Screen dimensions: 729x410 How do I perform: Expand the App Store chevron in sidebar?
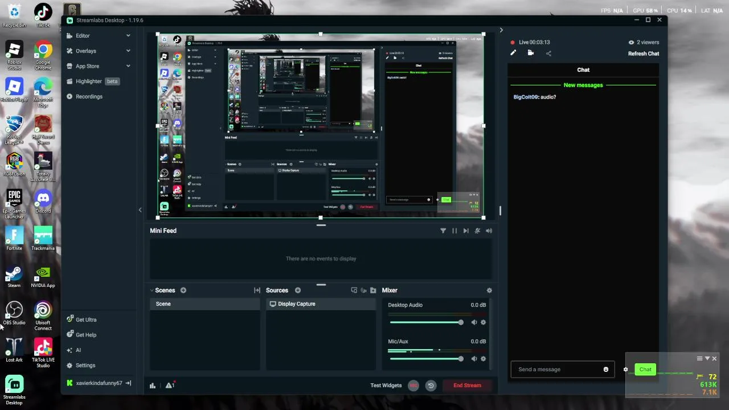(128, 66)
